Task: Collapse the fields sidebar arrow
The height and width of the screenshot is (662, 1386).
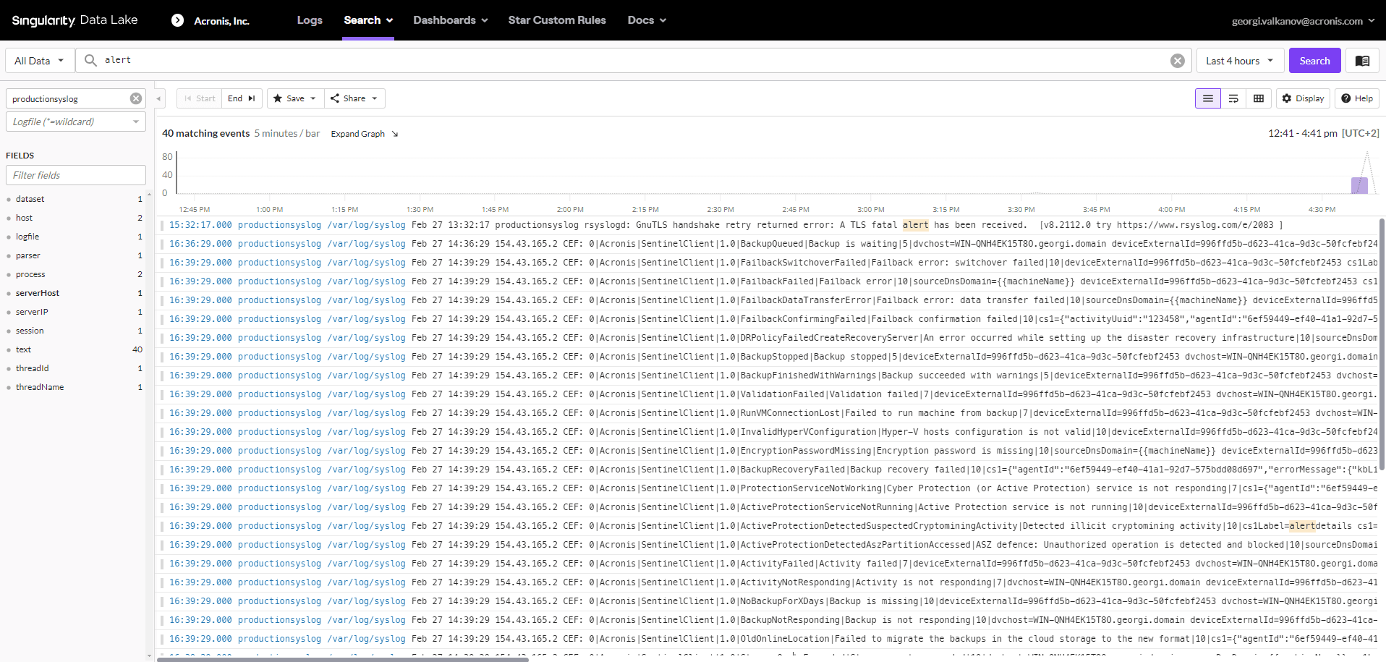Action: 159,98
